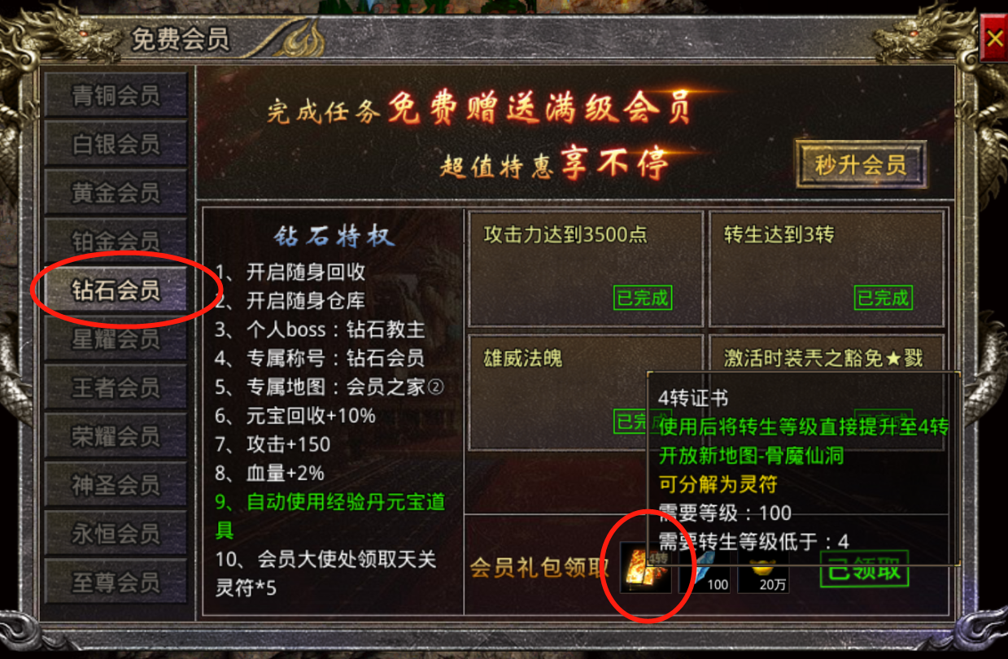Click the 秒升会员 button

coord(861,165)
